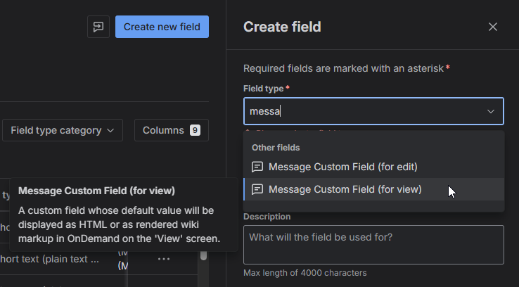Screen dimensions: 519x287
Task: Click the Description field label
Action: [x=267, y=217]
